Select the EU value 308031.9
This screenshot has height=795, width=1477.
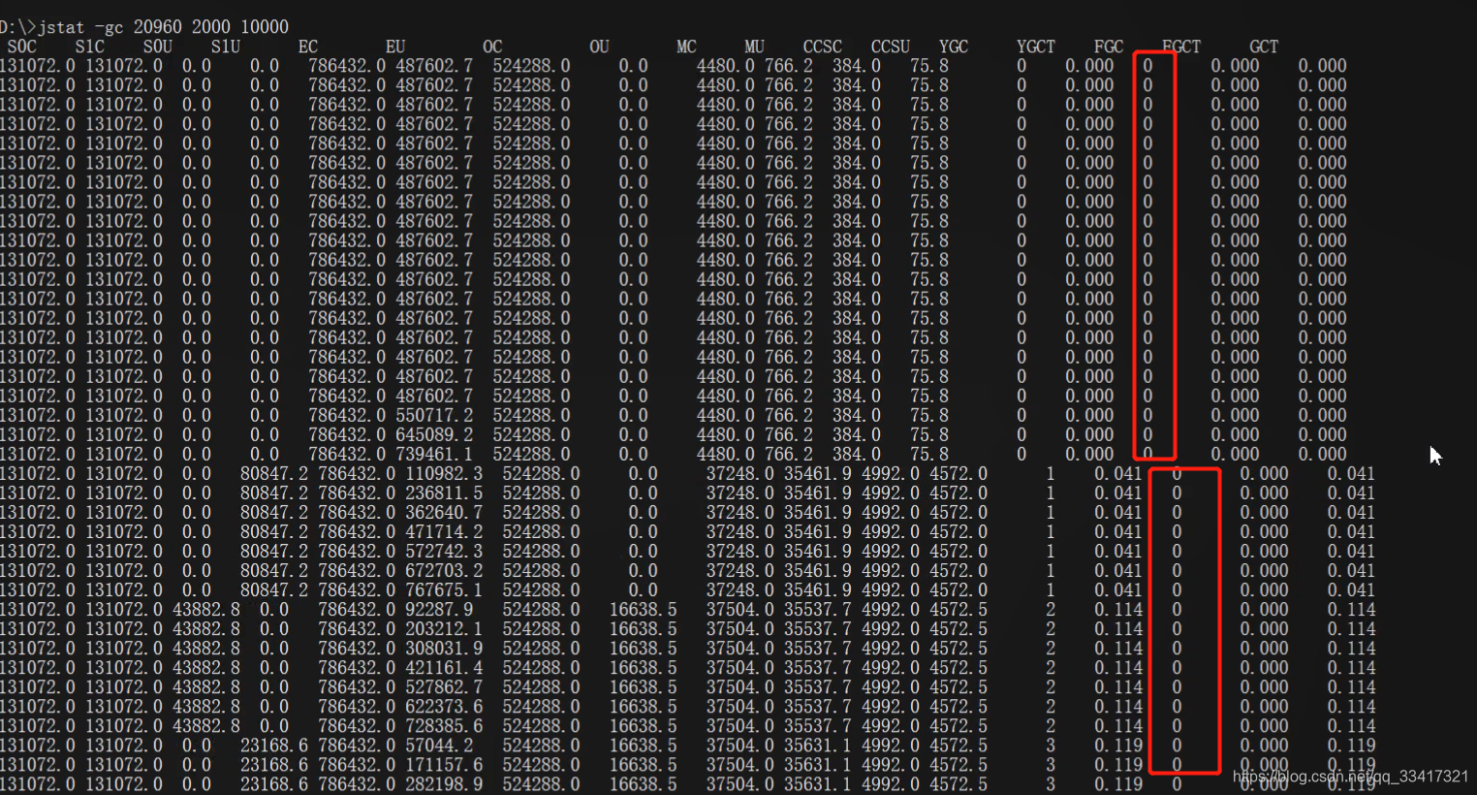click(x=444, y=648)
